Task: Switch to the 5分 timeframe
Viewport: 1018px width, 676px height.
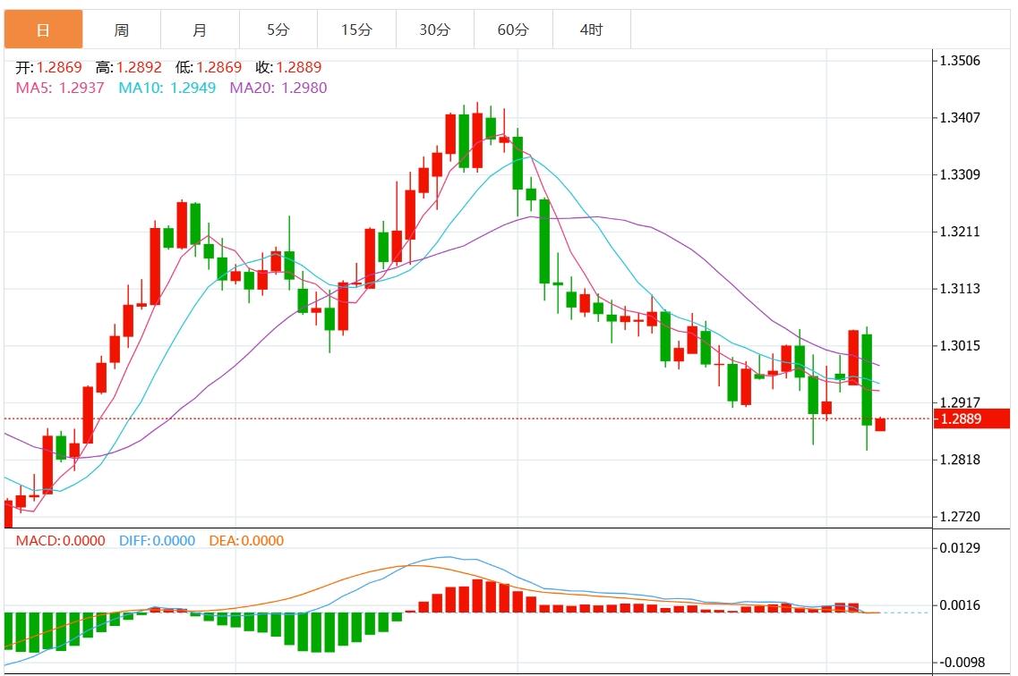Action: [278, 30]
